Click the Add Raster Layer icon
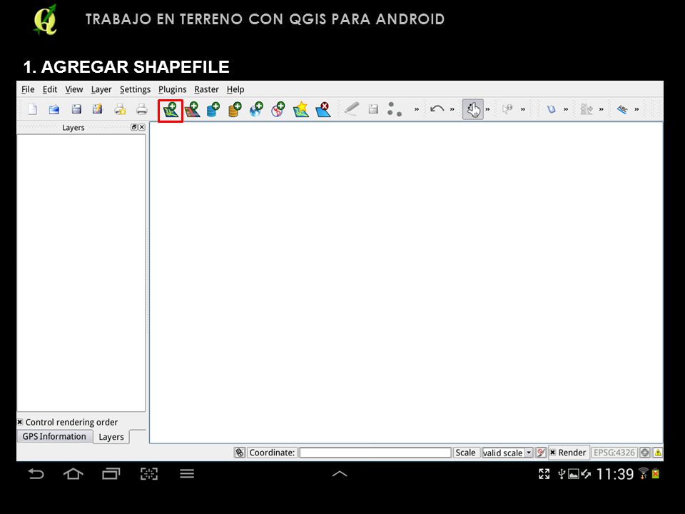Image resolution: width=685 pixels, height=514 pixels. point(192,110)
